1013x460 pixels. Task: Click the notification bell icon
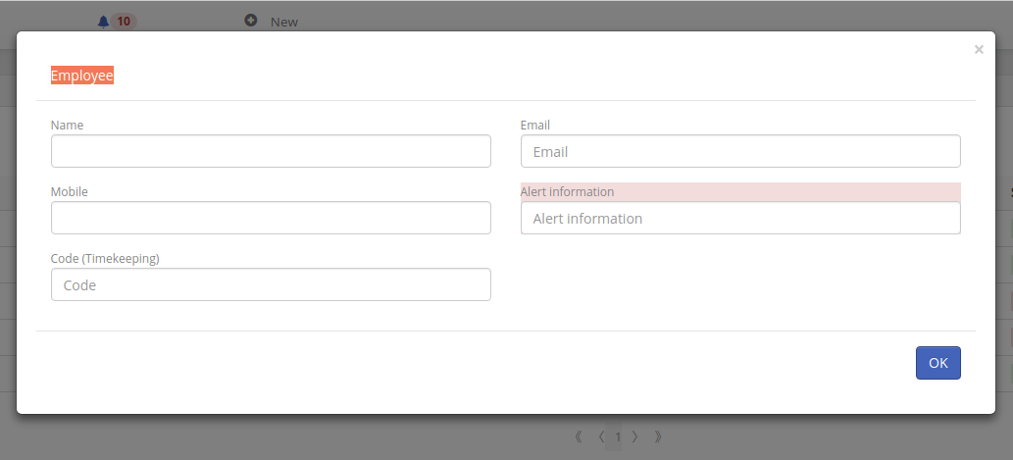click(103, 22)
